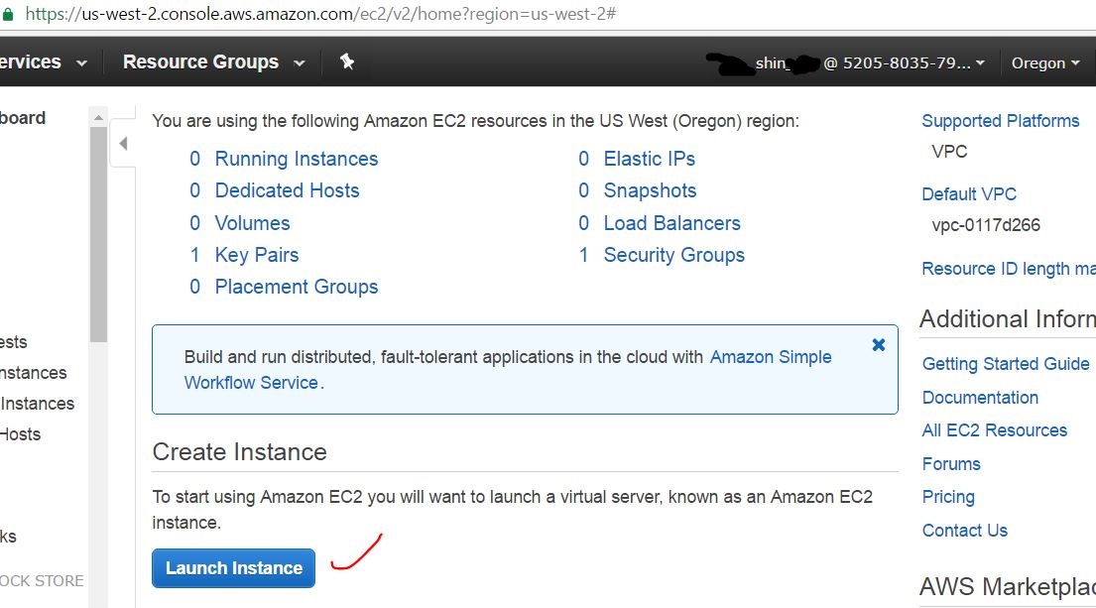Visit the Pricing link
The image size is (1096, 608).
point(947,497)
